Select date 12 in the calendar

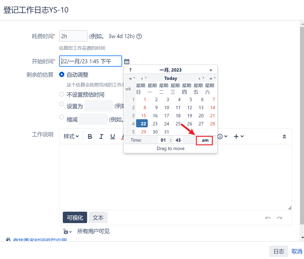(x=189, y=108)
